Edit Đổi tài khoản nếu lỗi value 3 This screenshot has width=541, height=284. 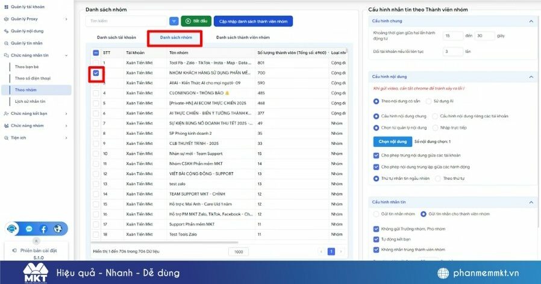pyautogui.click(x=452, y=52)
